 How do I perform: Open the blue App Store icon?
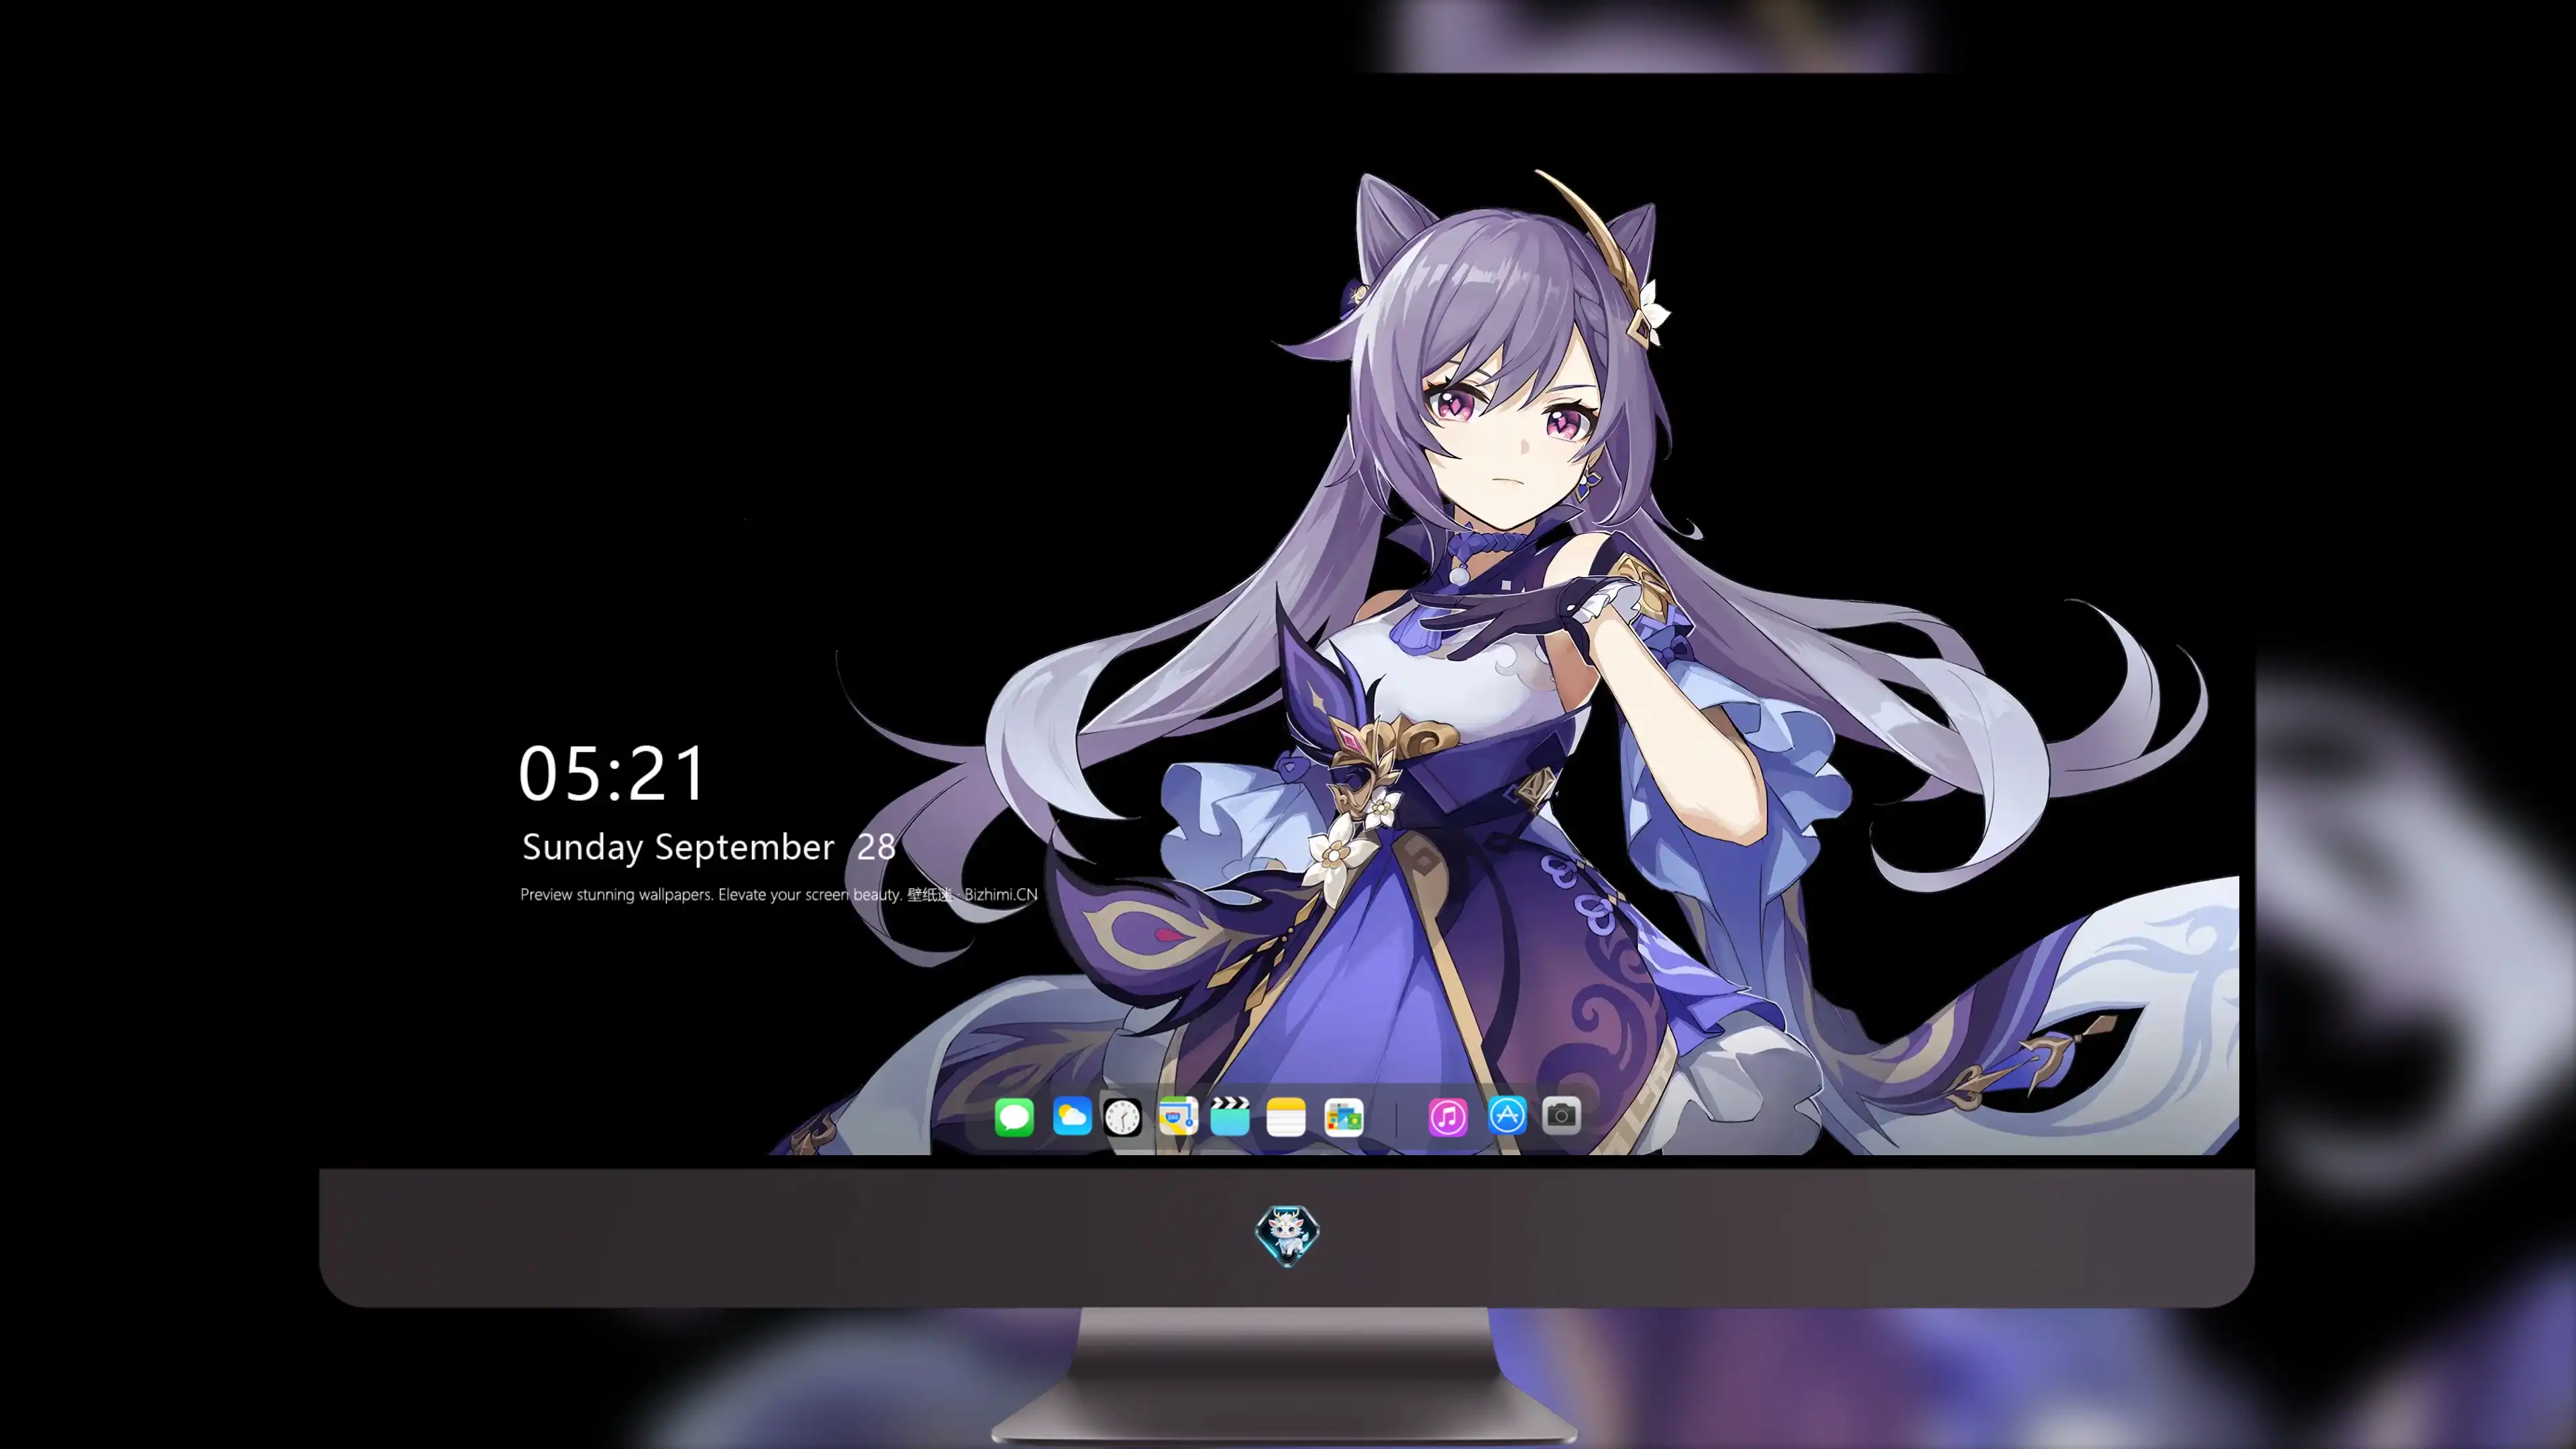coord(1507,1116)
